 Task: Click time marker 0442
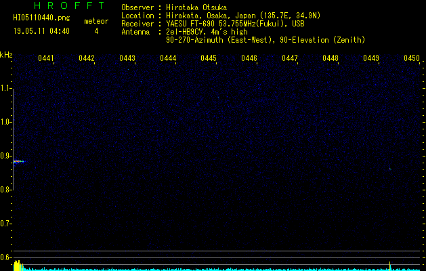point(87,58)
